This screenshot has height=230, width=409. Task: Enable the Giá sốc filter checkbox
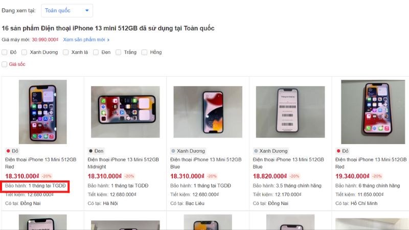tap(5, 64)
